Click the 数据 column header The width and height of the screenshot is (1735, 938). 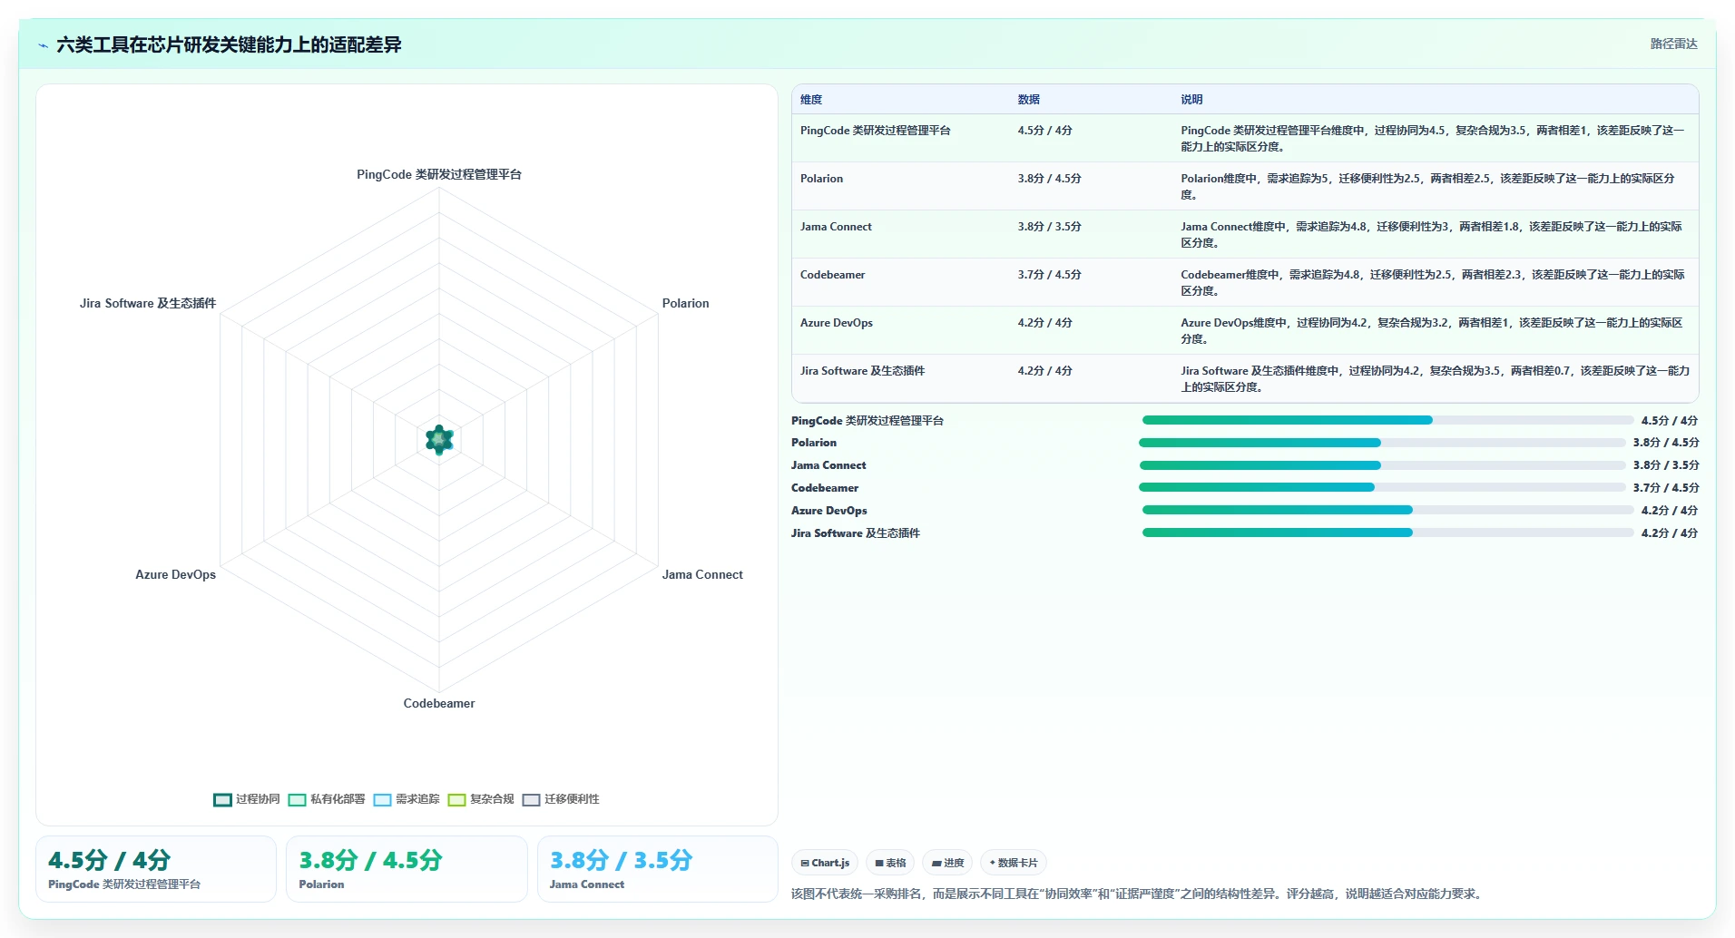click(1028, 100)
